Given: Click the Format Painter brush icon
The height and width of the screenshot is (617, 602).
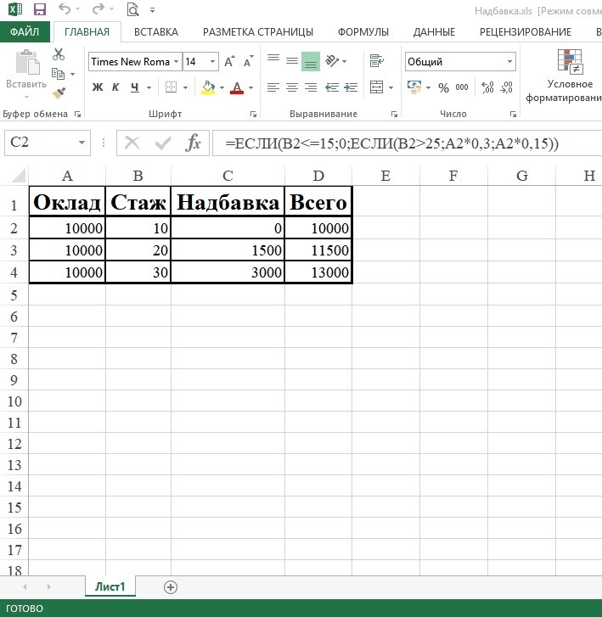Looking at the screenshot, I should (59, 93).
